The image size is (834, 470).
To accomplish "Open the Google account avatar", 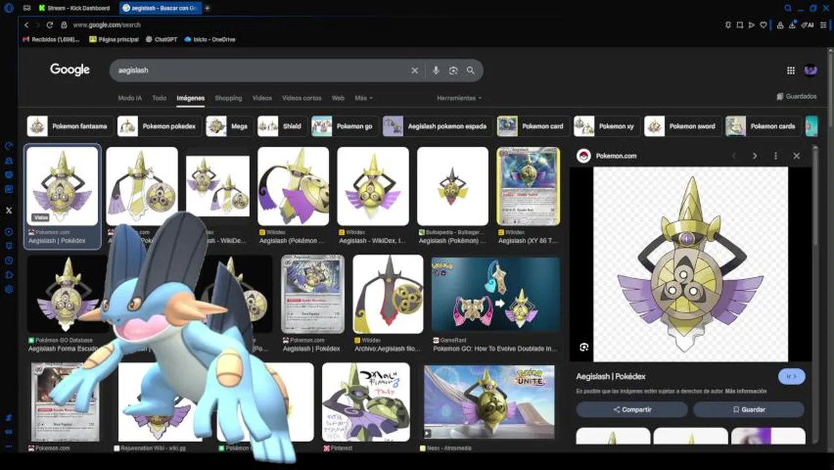I will click(811, 70).
